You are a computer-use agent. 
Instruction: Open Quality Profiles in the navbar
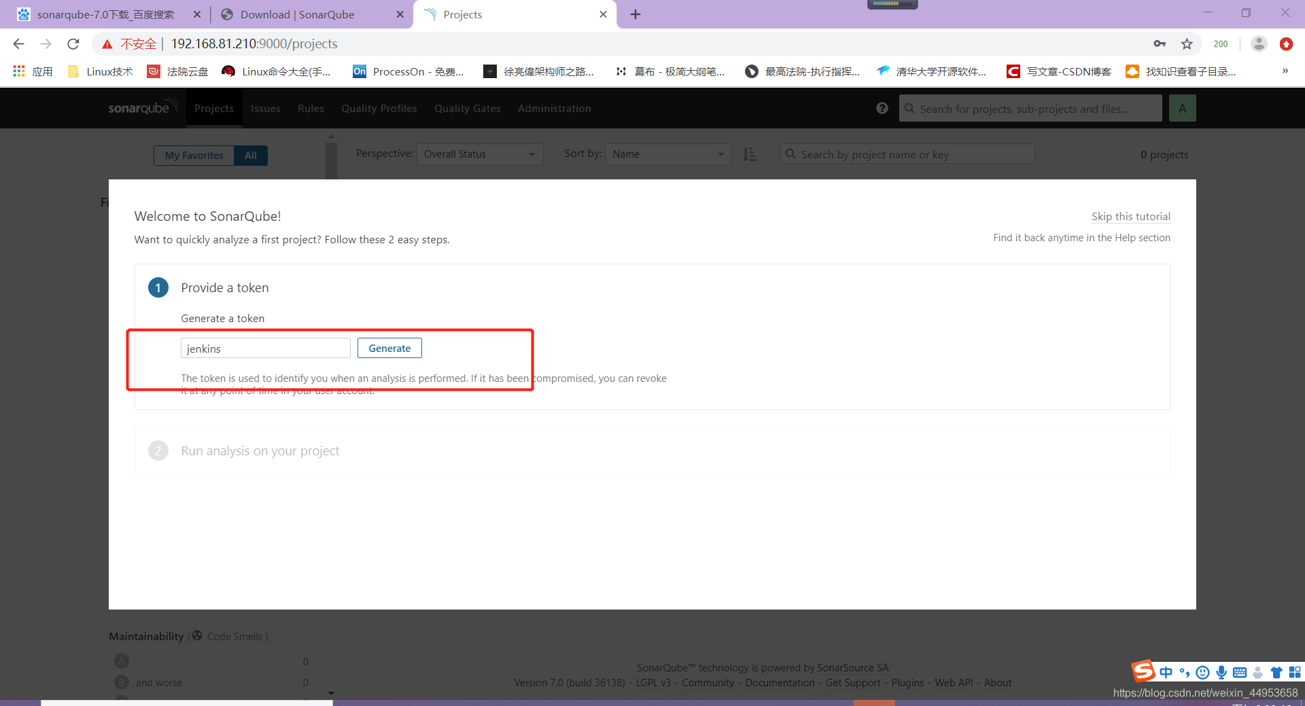379,109
